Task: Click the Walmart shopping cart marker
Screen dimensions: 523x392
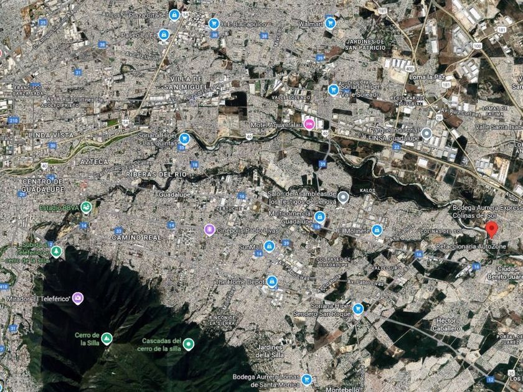Action: click(x=330, y=23)
